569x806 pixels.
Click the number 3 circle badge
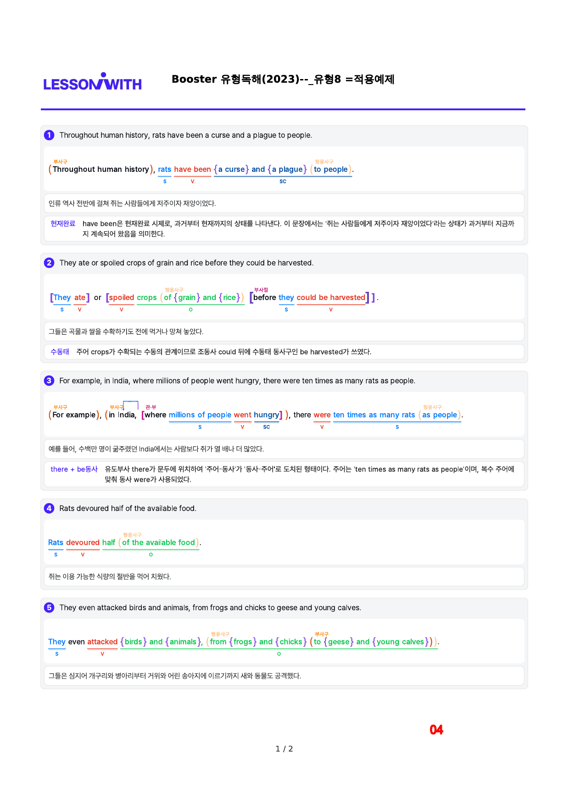pyautogui.click(x=49, y=380)
